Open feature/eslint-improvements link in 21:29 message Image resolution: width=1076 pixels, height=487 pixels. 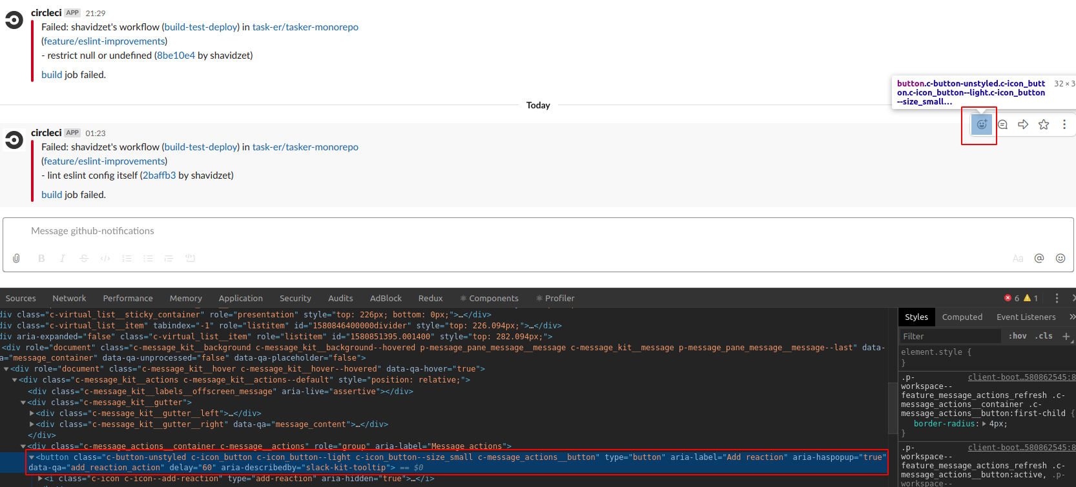point(105,41)
